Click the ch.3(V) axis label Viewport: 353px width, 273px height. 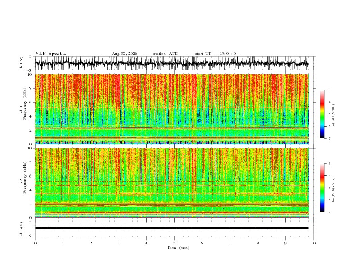click(21, 229)
